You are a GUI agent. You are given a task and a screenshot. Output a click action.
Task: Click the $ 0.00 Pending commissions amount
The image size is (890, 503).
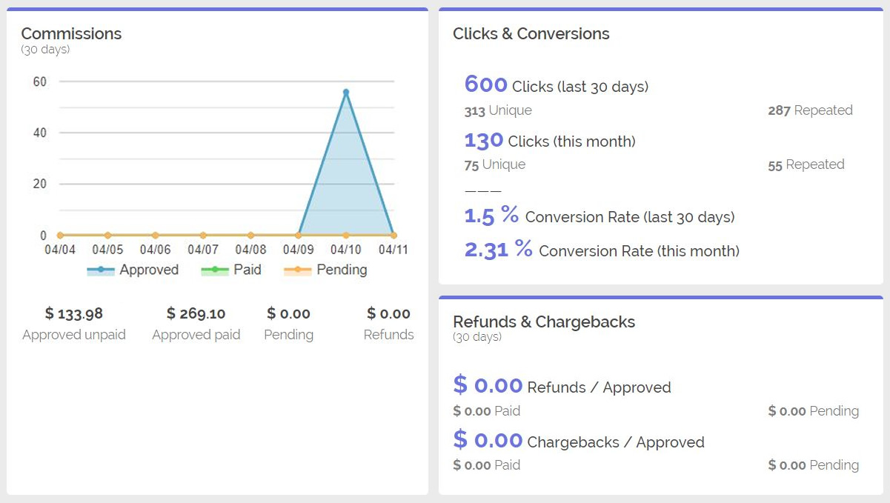[288, 314]
